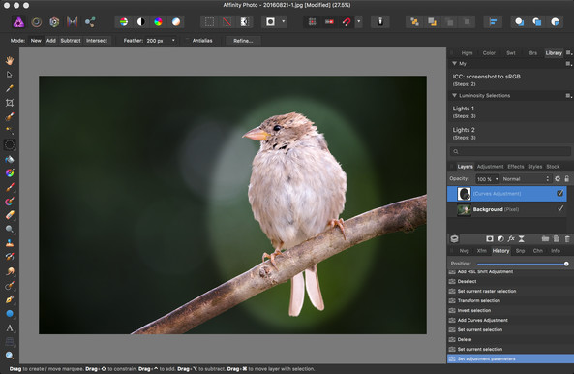The height and width of the screenshot is (374, 574).
Task: Open the Normal blend mode dropdown
Action: click(526, 178)
